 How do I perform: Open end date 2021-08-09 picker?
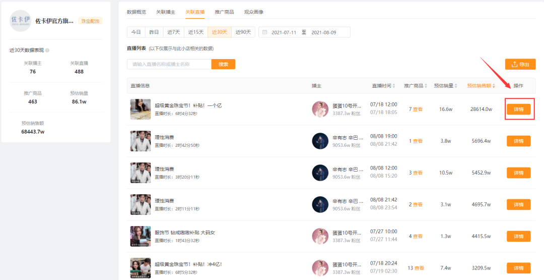(x=324, y=32)
